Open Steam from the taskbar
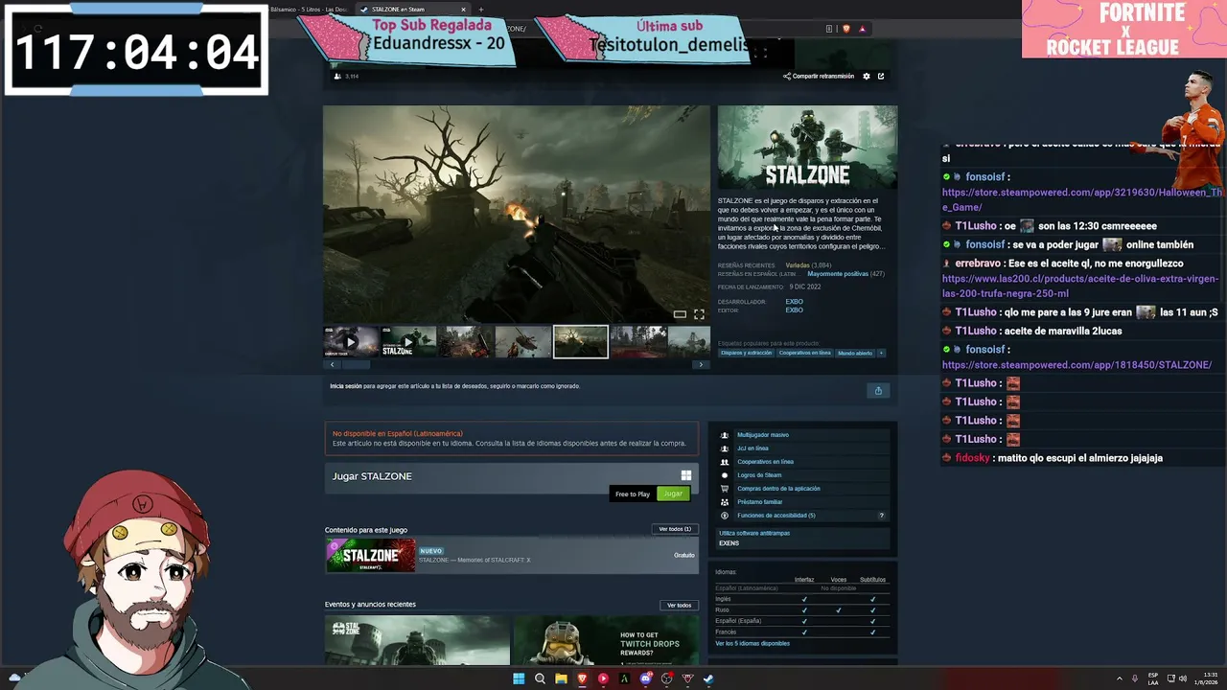The height and width of the screenshot is (690, 1227). pyautogui.click(x=708, y=678)
